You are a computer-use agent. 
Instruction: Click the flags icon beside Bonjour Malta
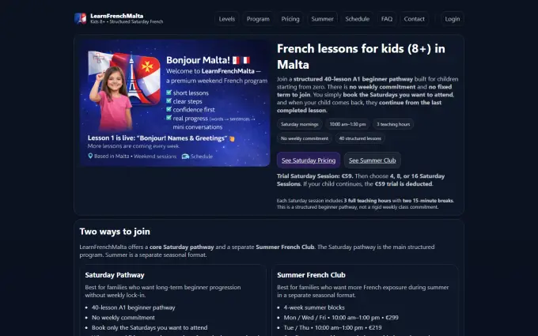click(x=241, y=60)
